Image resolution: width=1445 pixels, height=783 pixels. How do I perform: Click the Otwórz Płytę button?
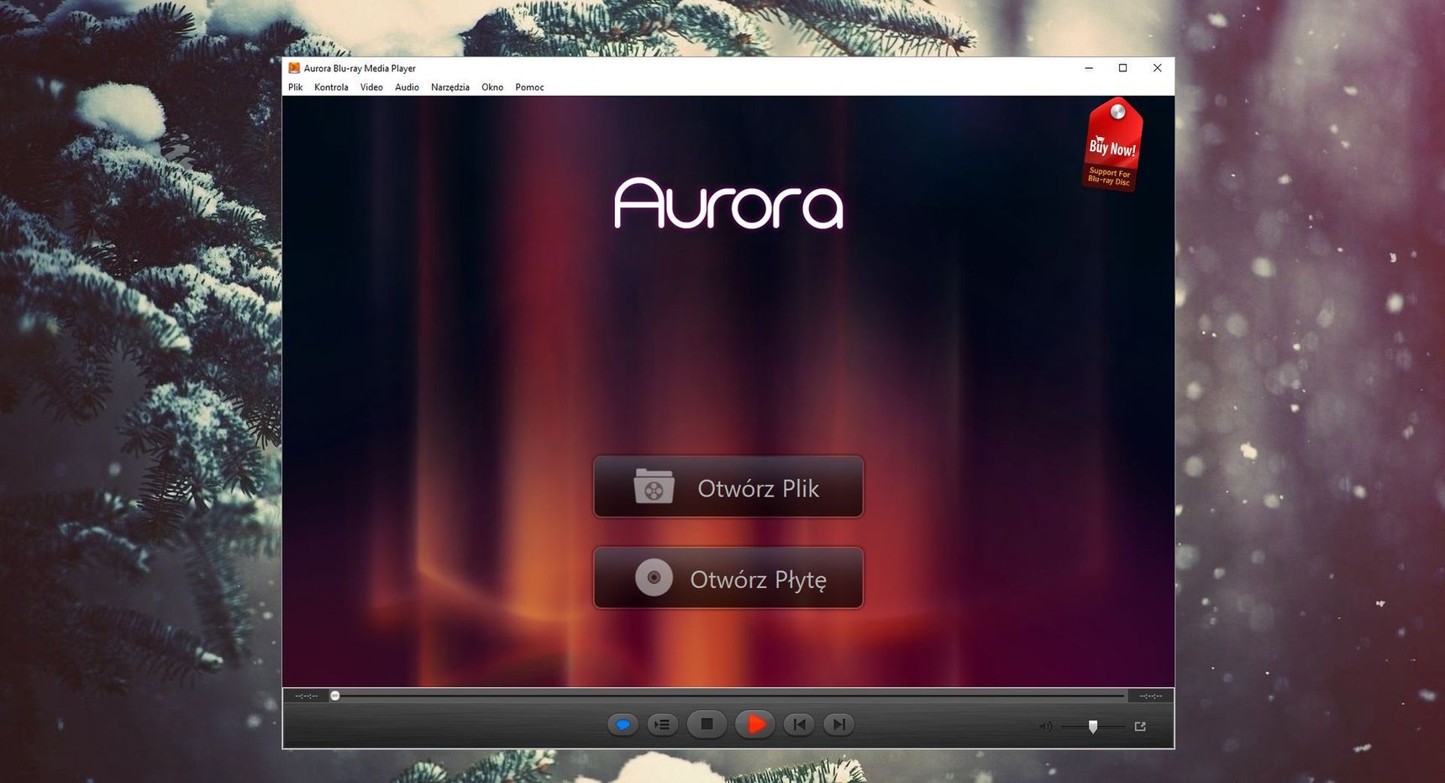click(x=728, y=578)
